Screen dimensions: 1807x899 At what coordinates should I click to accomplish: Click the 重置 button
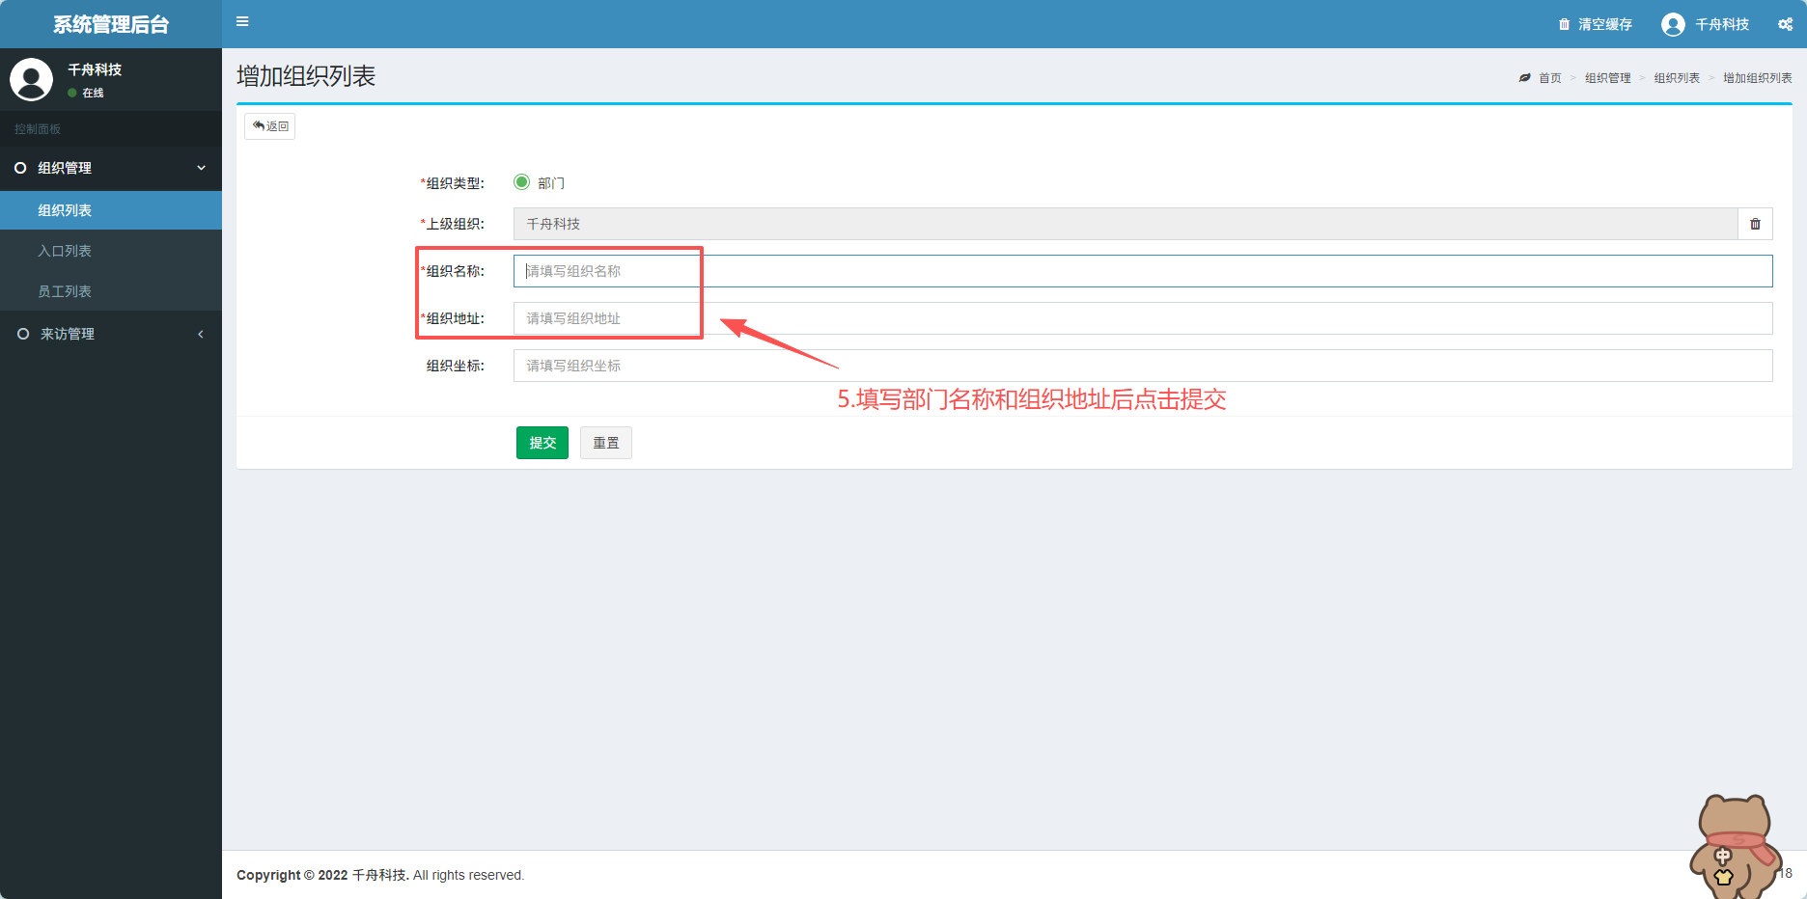point(605,443)
